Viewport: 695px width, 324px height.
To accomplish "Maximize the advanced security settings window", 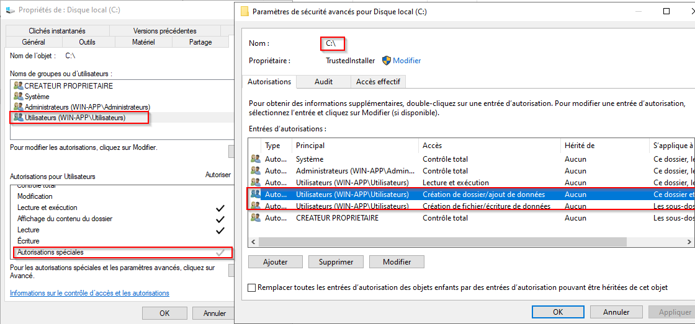I will 666,12.
